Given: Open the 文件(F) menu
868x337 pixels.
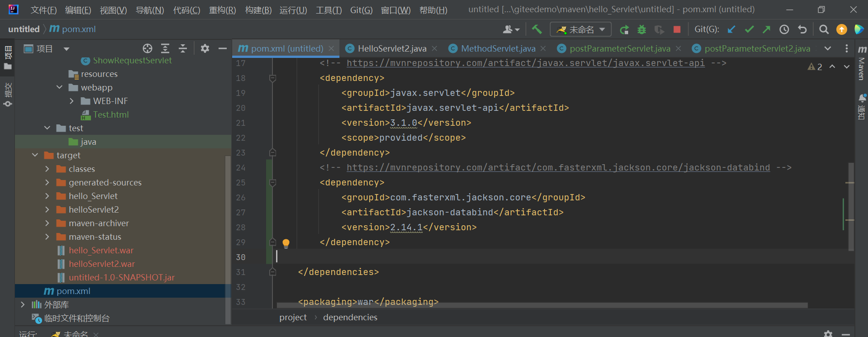Looking at the screenshot, I should tap(43, 10).
